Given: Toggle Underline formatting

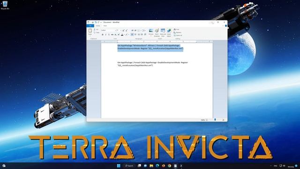Looking at the screenshot, I should tap(109, 35).
